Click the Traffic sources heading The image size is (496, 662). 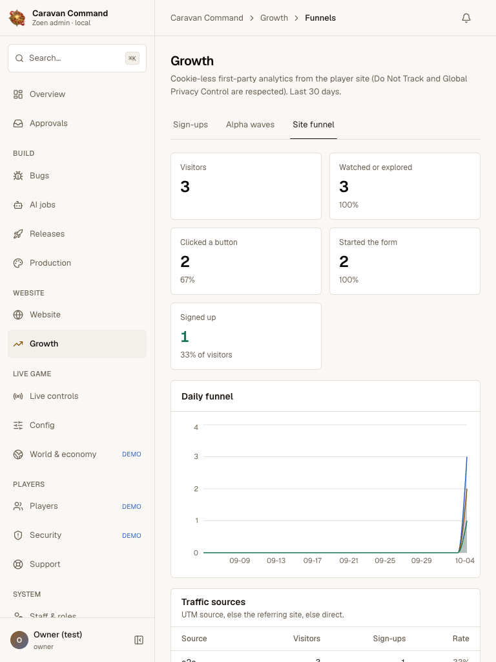[213, 602]
